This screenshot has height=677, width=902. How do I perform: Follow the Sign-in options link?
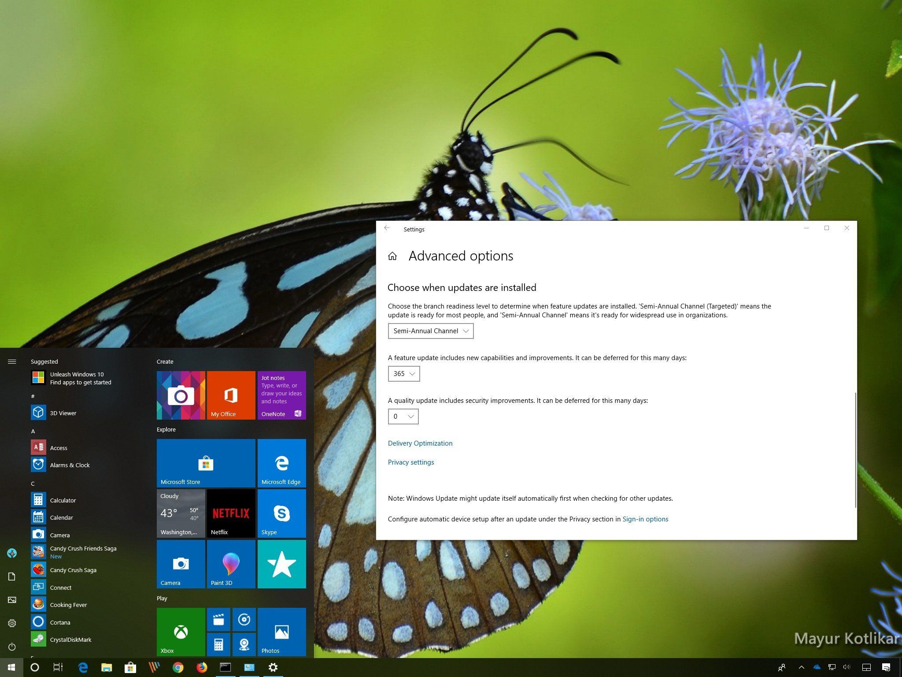click(645, 519)
